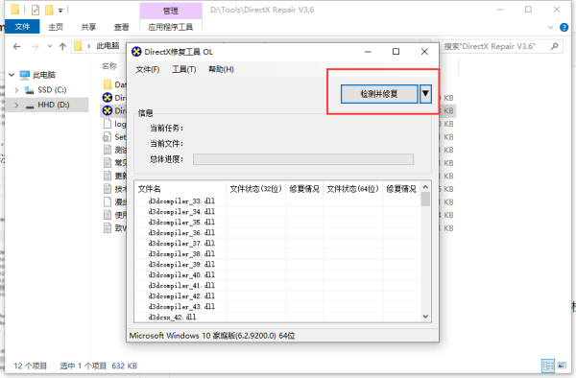This screenshot has height=378, width=576.
Task: Select d3dcompiler_39.dll row
Action: click(x=277, y=265)
